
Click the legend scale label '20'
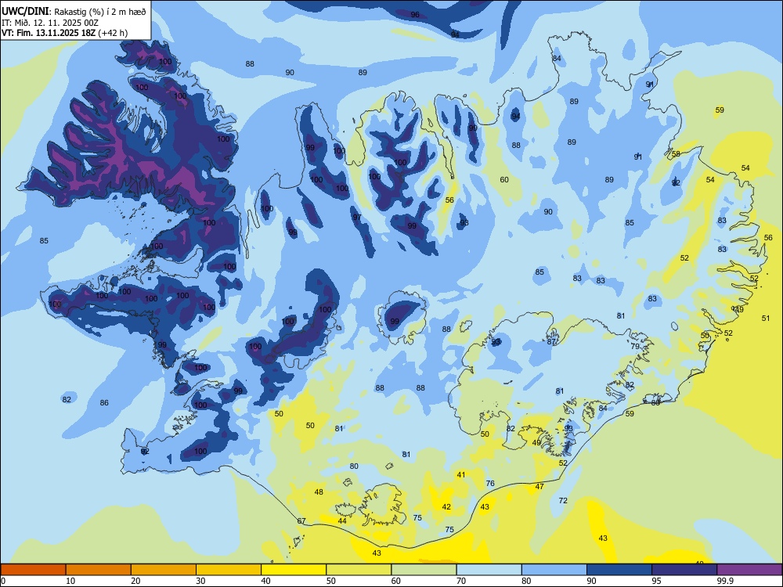tap(135, 581)
